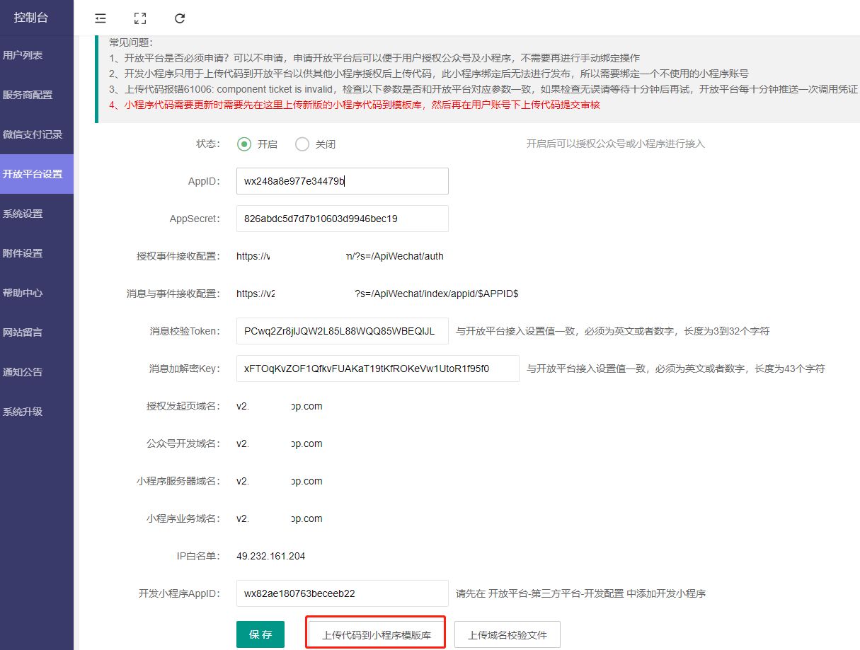Viewport: 860px width, 650px height.
Task: Click the green 保存 button
Action: [260, 634]
